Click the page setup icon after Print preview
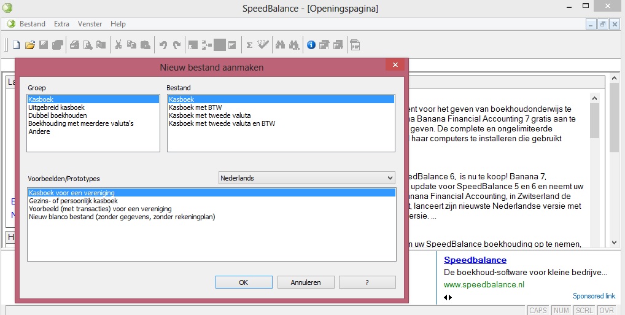This screenshot has width=625, height=315. click(101, 45)
